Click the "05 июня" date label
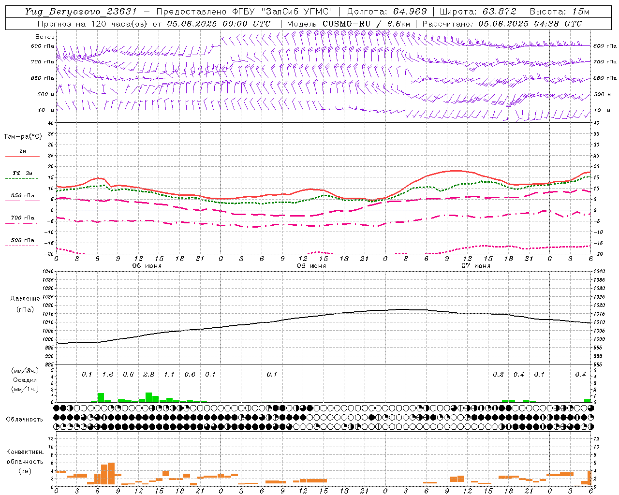The image size is (619, 495). click(x=147, y=266)
